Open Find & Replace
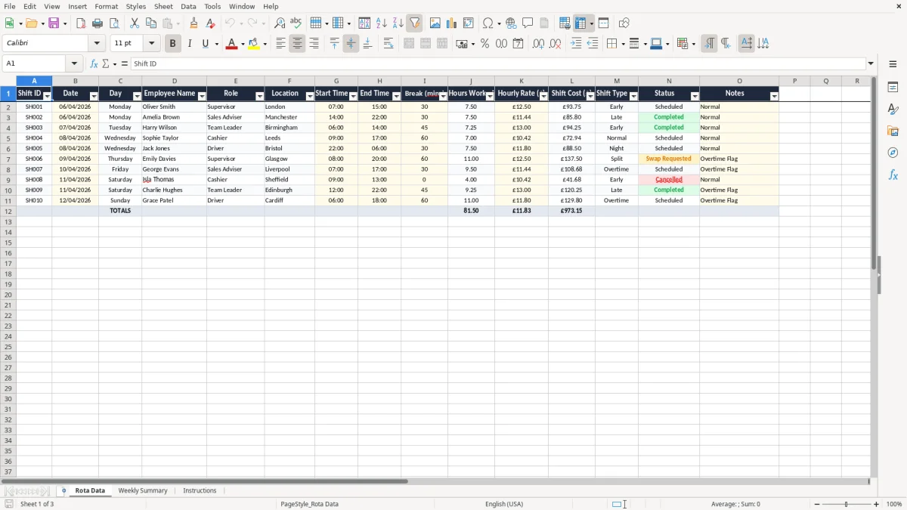The width and height of the screenshot is (907, 510). (x=280, y=23)
